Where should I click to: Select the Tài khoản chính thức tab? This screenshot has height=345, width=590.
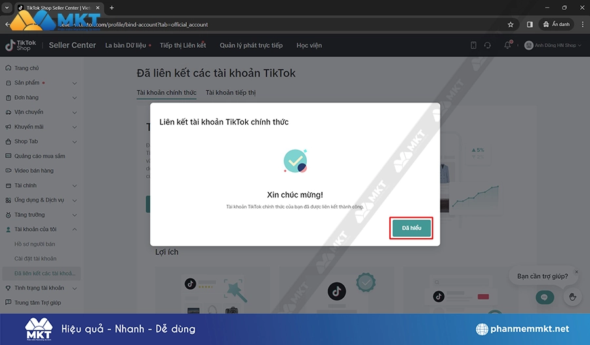167,92
